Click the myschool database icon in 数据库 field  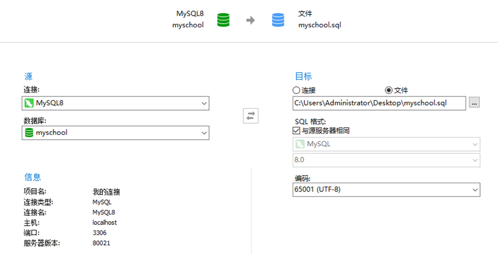(x=29, y=132)
